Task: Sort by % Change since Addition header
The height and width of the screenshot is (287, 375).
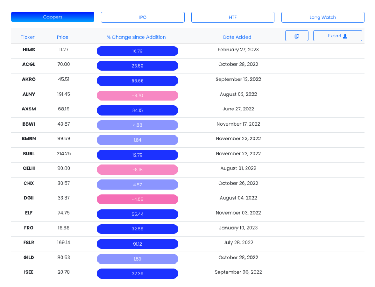Action: (x=136, y=37)
